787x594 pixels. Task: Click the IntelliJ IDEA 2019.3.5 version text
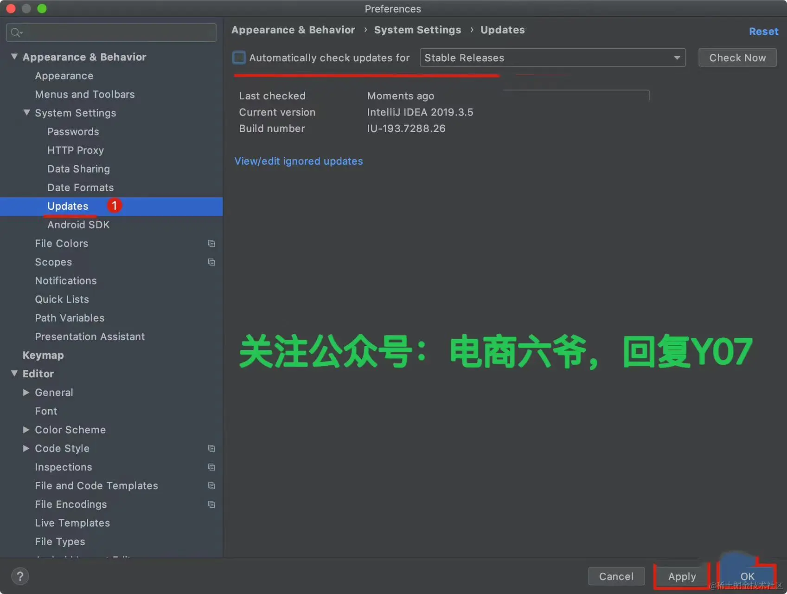click(x=420, y=112)
